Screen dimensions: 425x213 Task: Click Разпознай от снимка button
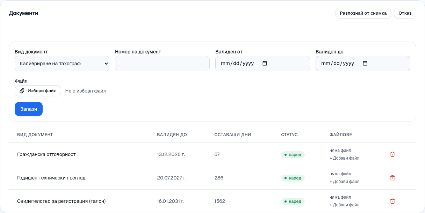pyautogui.click(x=363, y=13)
